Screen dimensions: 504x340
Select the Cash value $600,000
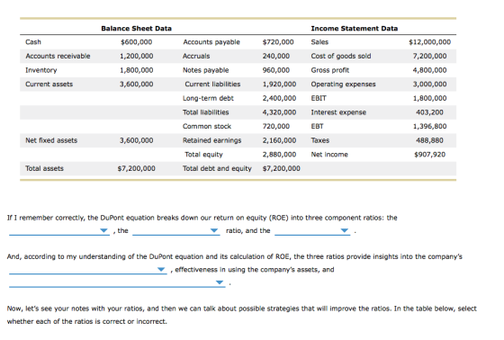[x=136, y=42]
